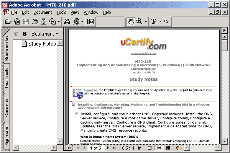
Task: Switch to the Thumbnails tab
Action: [7, 78]
